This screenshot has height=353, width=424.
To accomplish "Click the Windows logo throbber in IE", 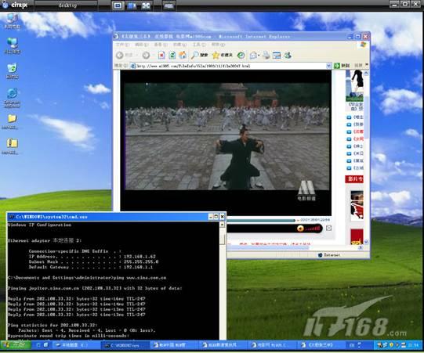I will (x=363, y=45).
